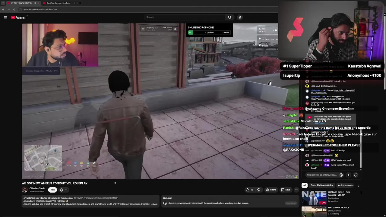
Task: Click the in-game minimap on video
Action: click(x=43, y=158)
